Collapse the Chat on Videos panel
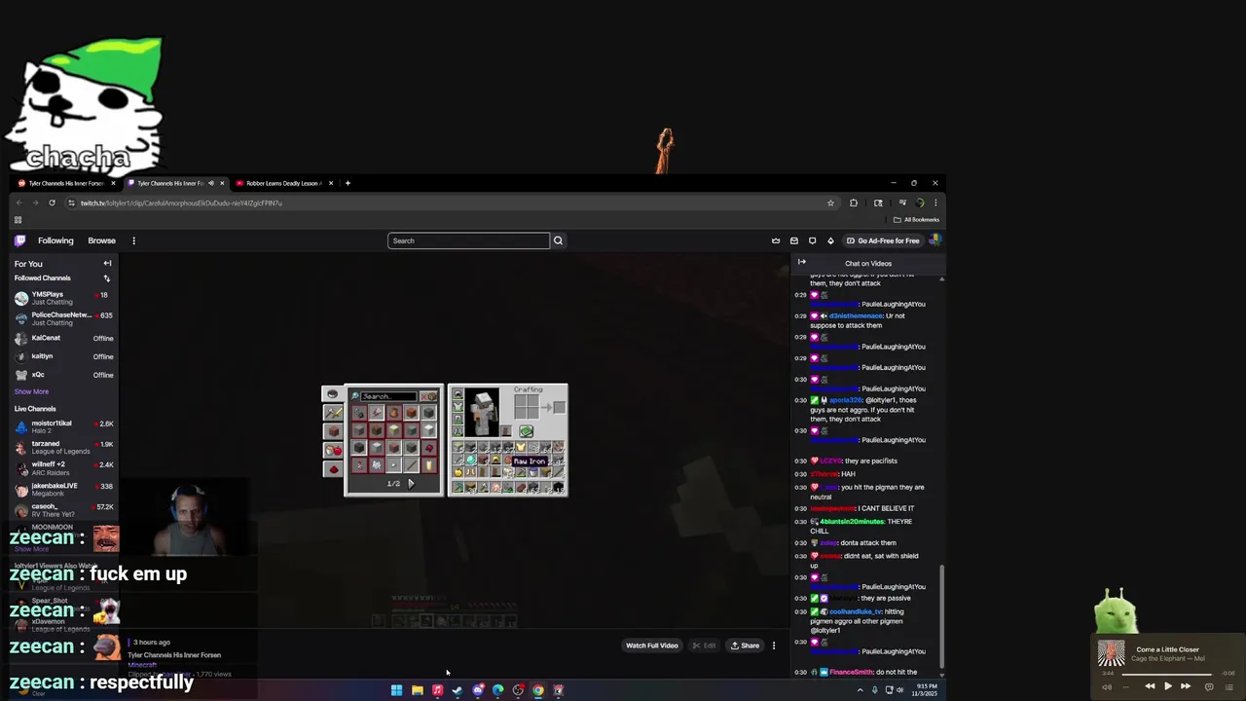1246x701 pixels. 801,262
